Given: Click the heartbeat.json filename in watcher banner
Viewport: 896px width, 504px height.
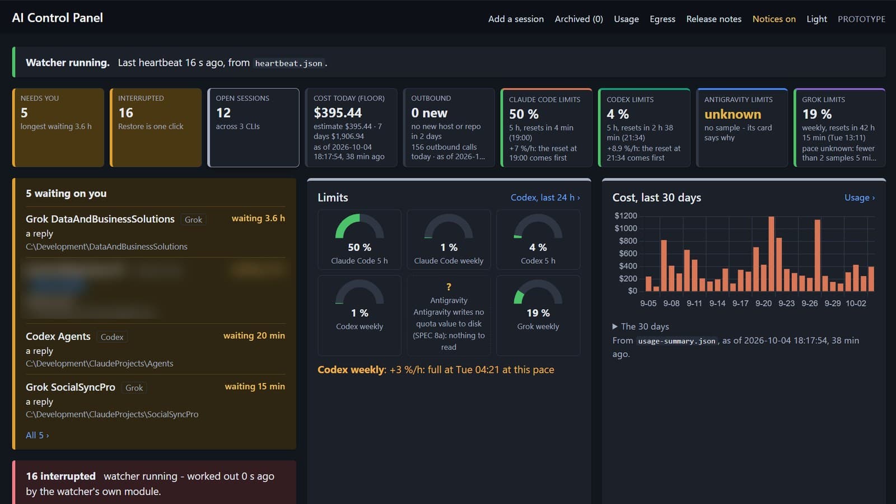Looking at the screenshot, I should (289, 63).
